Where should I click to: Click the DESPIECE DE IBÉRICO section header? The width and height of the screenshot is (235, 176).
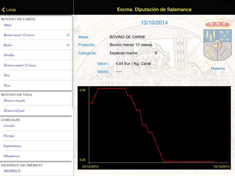21,165
